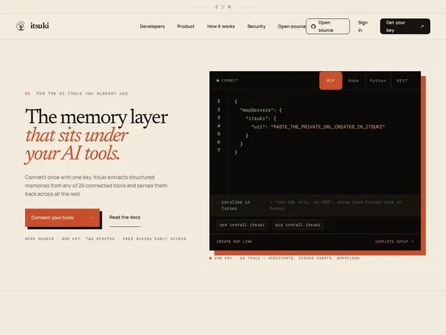Switch to the REST tab

coord(402,81)
